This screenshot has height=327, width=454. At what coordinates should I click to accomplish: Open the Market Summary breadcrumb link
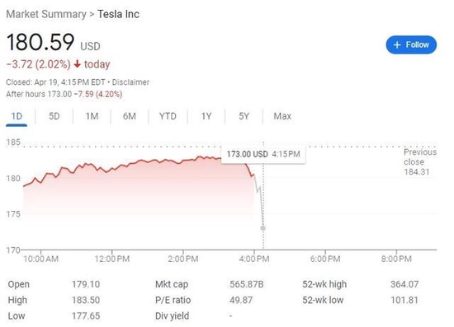[46, 14]
